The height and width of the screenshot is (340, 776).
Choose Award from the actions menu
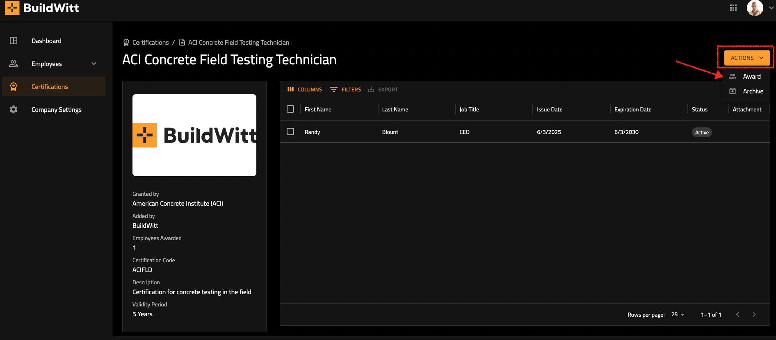click(x=752, y=77)
